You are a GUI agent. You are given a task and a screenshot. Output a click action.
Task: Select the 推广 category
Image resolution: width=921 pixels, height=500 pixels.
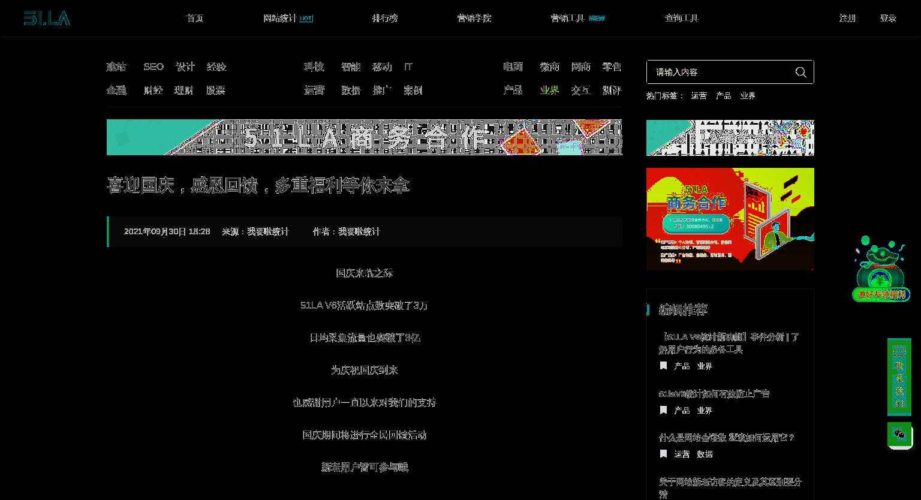[x=382, y=90]
